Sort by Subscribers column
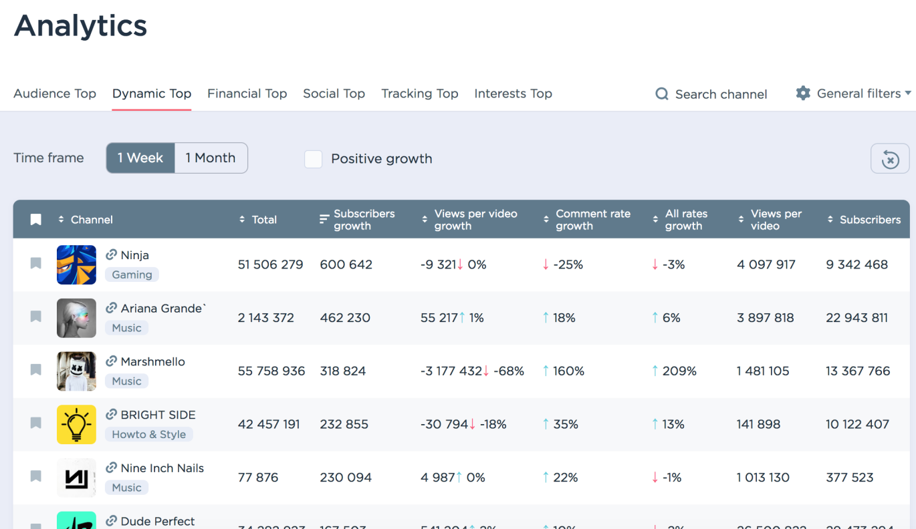This screenshot has height=529, width=916. 864,220
